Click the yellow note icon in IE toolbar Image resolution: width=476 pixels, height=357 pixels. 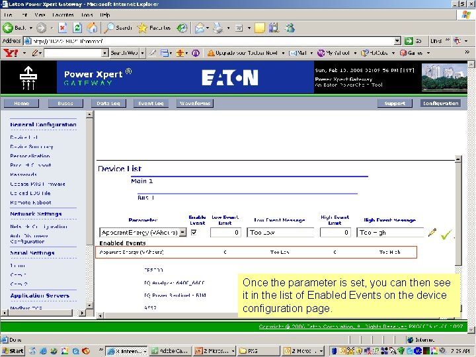point(260,28)
